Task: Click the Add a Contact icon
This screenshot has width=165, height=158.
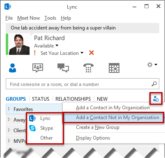Action: [x=156, y=99]
